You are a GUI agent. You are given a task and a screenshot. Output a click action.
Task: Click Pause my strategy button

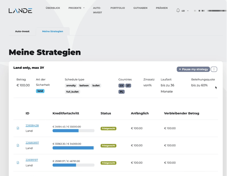(x=193, y=69)
